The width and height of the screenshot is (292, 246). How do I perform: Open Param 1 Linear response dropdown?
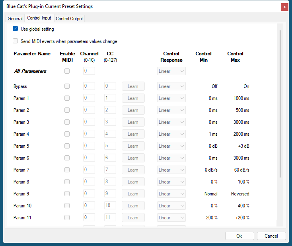(171, 98)
